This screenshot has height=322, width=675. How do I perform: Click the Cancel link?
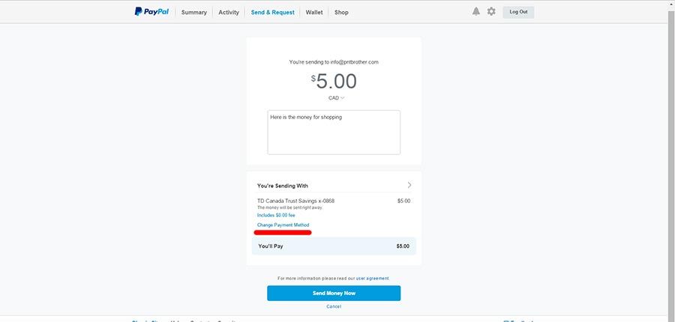[x=334, y=306]
